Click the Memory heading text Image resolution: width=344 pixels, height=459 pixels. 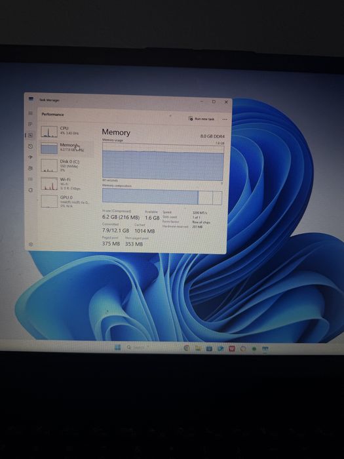click(x=116, y=132)
